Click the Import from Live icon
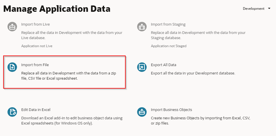Viewport: 276px width, 136px height. coord(12,27)
